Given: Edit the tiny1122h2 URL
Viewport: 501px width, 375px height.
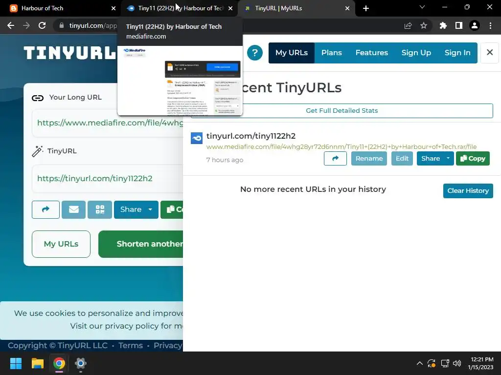Looking at the screenshot, I should click(402, 159).
